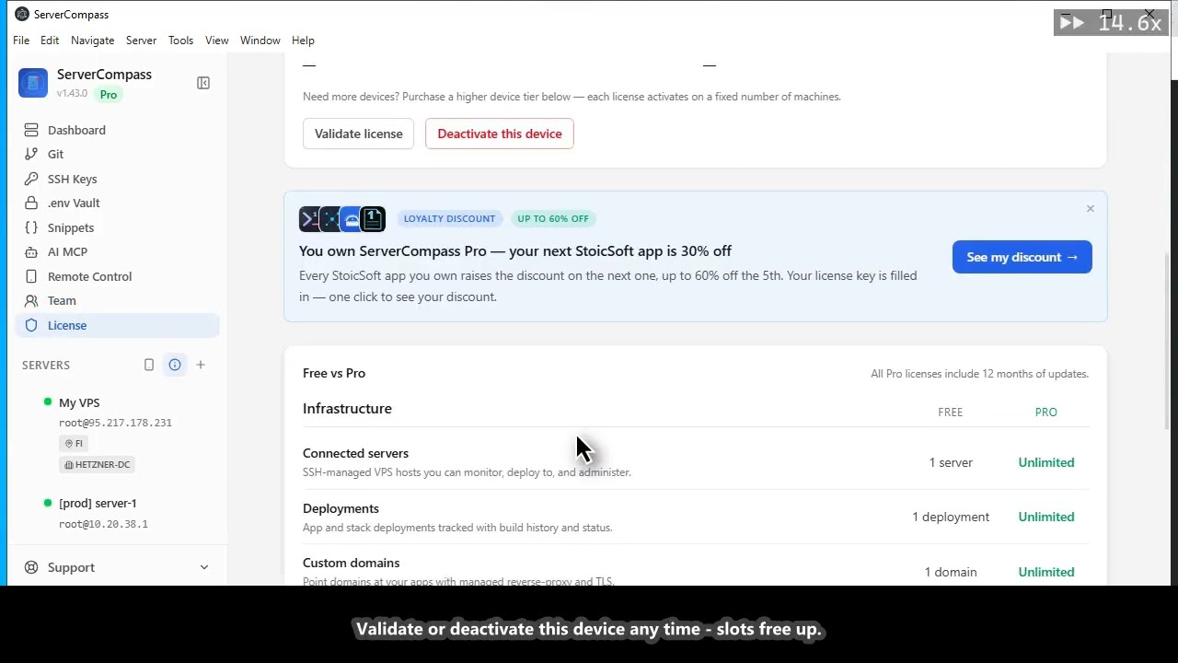Image resolution: width=1178 pixels, height=663 pixels.
Task: Open the AI MCP section
Action: tap(118, 251)
